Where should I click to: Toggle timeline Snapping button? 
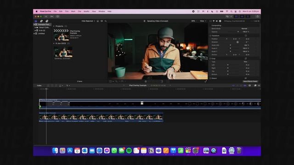[x=245, y=86]
